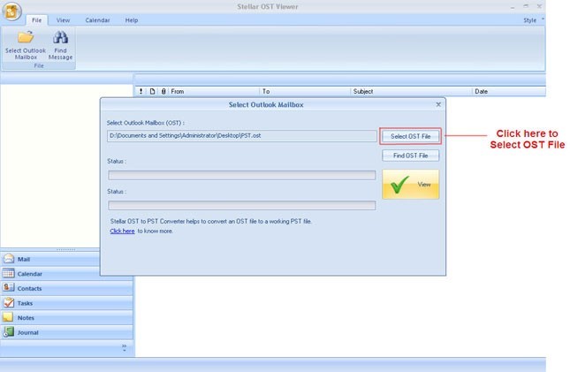The image size is (570, 372).
Task: Open the Mail pane
Action: pos(51,259)
